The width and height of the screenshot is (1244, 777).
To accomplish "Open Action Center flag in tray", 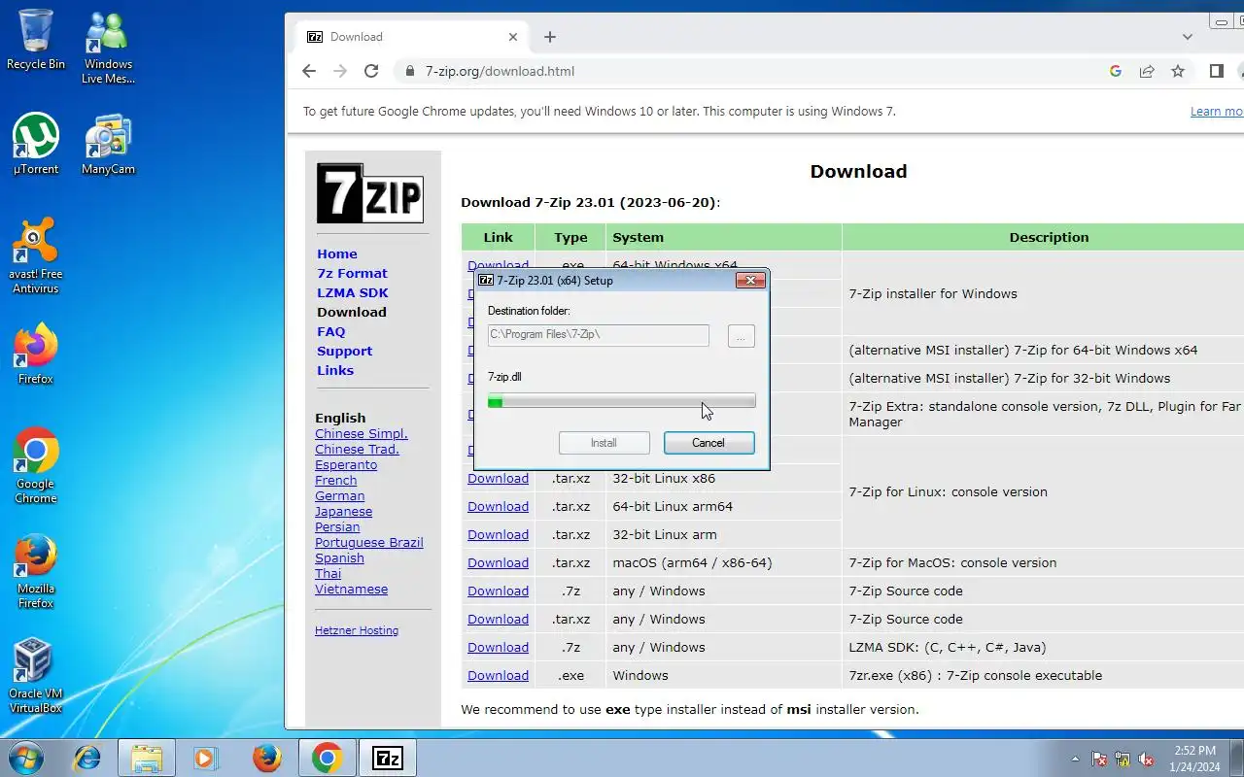I will pos(1099,759).
